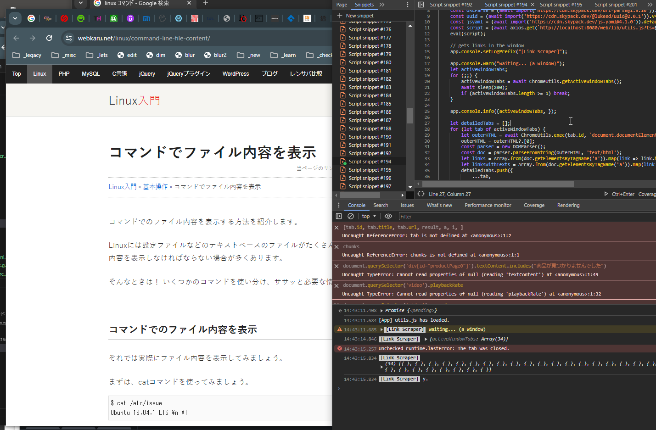Toggle the sources navigator pane icon
This screenshot has width=656, height=430.
coord(421,5)
